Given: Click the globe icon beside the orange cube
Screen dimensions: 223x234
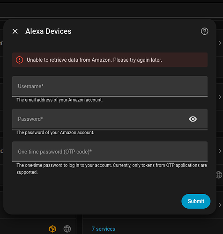Looking at the screenshot, I should pos(67,229).
